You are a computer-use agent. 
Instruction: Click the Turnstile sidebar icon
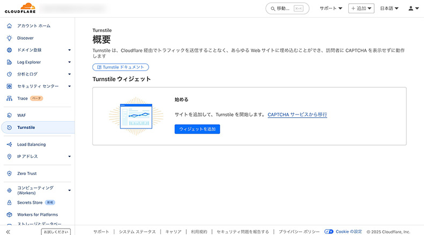[9, 127]
